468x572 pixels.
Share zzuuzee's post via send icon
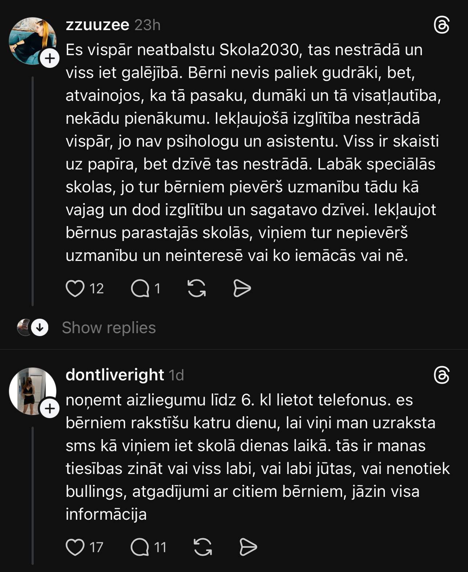coord(242,289)
